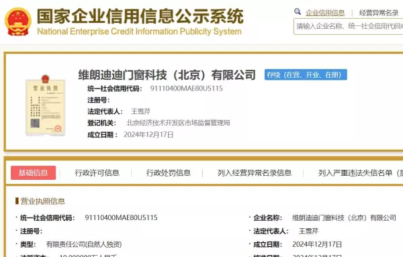
Task: Click the 国家企业信用信息公示系统 site title
Action: [140, 16]
